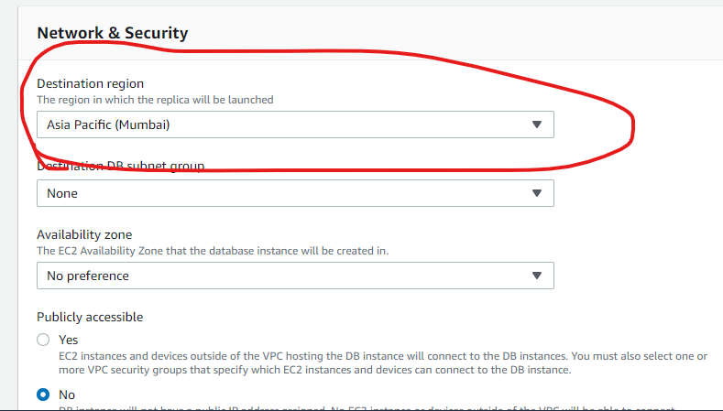Click the No option label text
This screenshot has height=411, width=723.
(67, 395)
